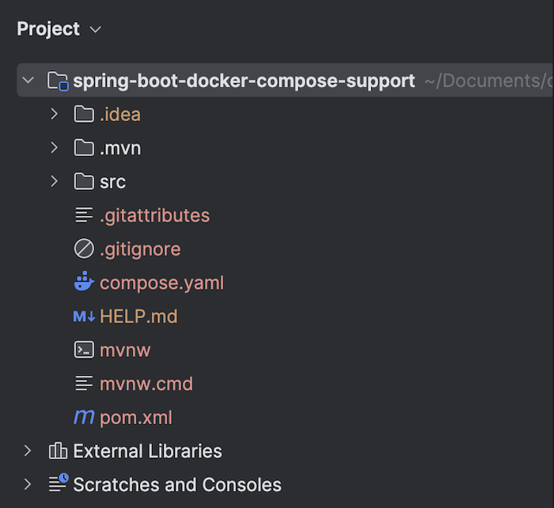Select the compose.yaml file
Image resolution: width=554 pixels, height=508 pixels.
click(161, 282)
